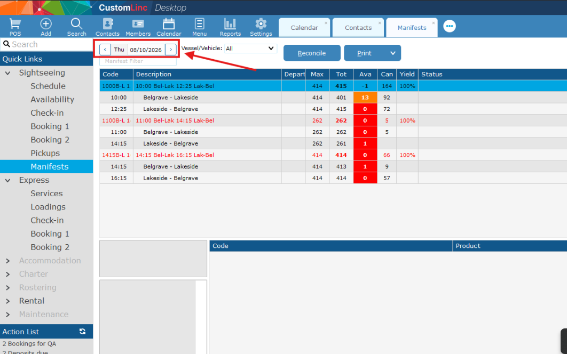Expand the Rental section
567x354 pixels.
7,301
